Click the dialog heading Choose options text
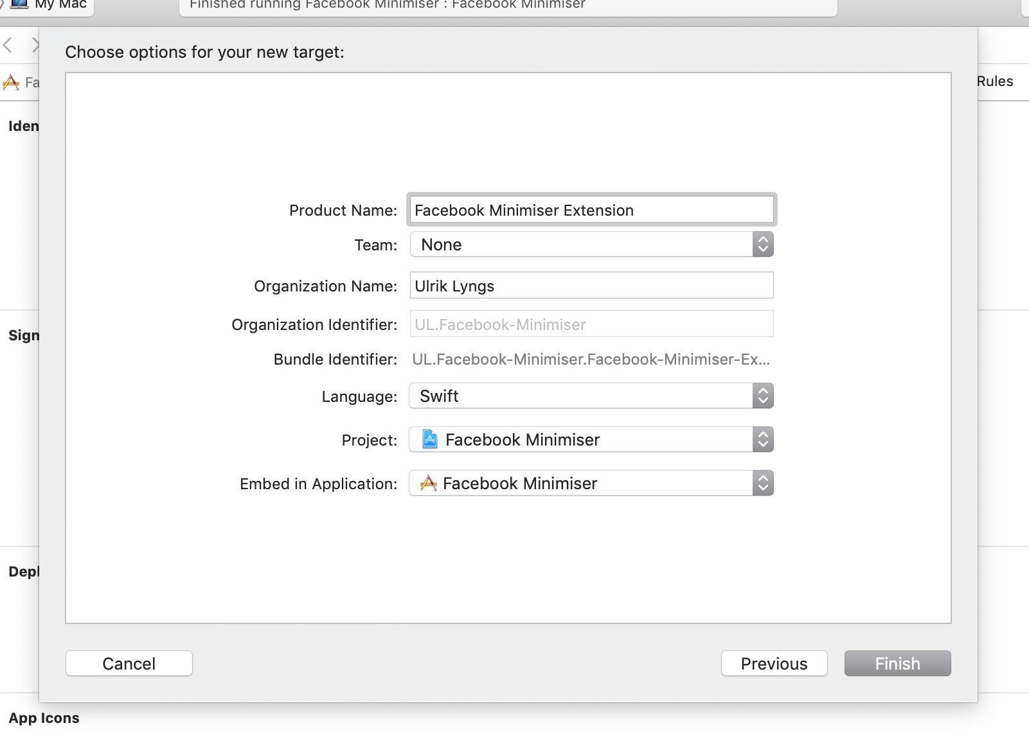This screenshot has height=755, width=1029. (204, 52)
